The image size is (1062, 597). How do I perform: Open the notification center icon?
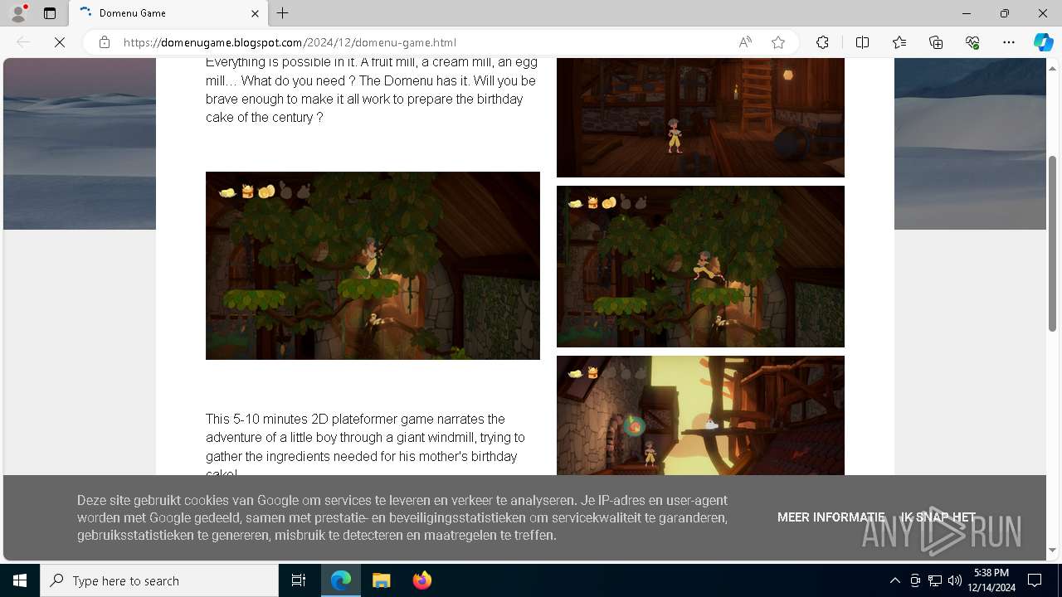click(1035, 580)
